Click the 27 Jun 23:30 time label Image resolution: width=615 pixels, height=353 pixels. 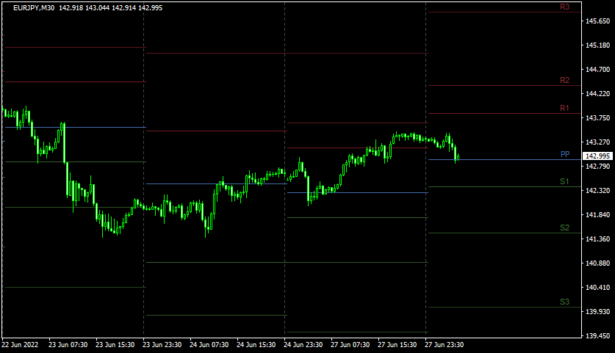pyautogui.click(x=445, y=345)
